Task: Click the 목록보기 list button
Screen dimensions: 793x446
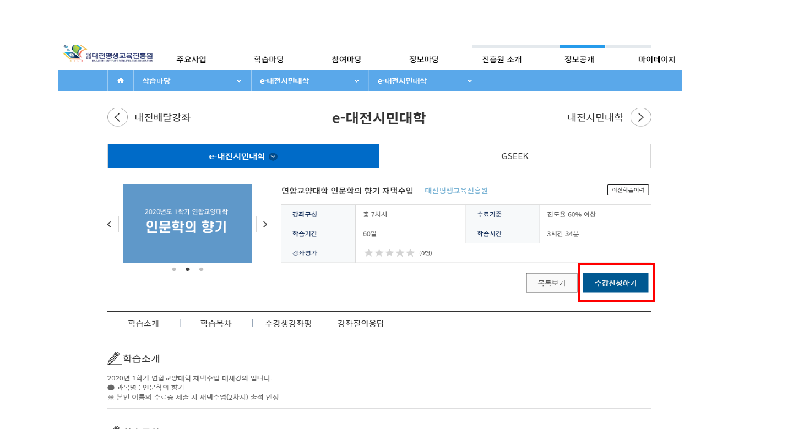Action: tap(551, 283)
